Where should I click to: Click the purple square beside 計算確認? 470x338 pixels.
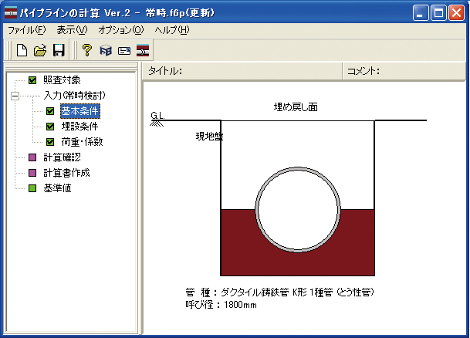pyautogui.click(x=32, y=157)
